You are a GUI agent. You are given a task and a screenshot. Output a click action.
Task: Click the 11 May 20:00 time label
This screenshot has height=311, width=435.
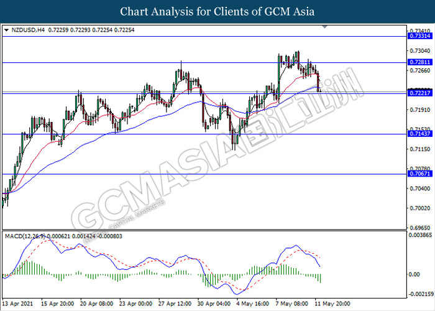click(332, 304)
